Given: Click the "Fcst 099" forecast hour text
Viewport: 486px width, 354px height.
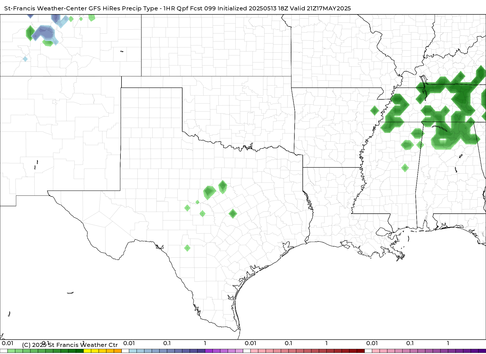Looking at the screenshot, I should tap(203, 8).
